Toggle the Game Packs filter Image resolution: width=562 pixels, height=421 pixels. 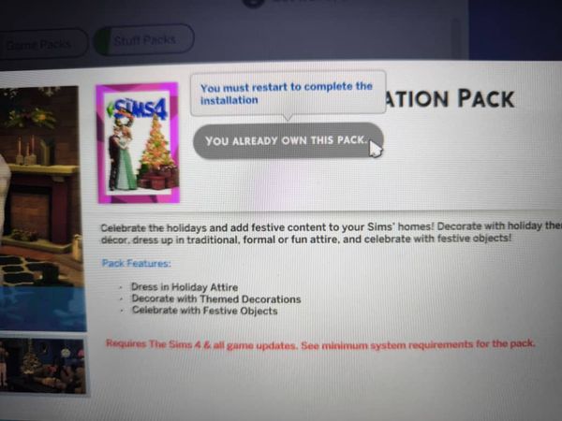41,45
